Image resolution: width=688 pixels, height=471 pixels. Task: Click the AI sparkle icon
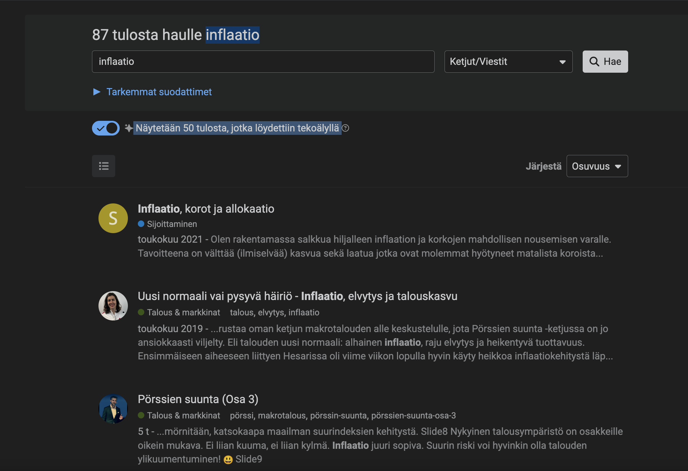coord(129,128)
